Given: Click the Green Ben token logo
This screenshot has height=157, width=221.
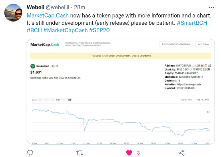Looking at the screenshot, I should click(33, 66).
